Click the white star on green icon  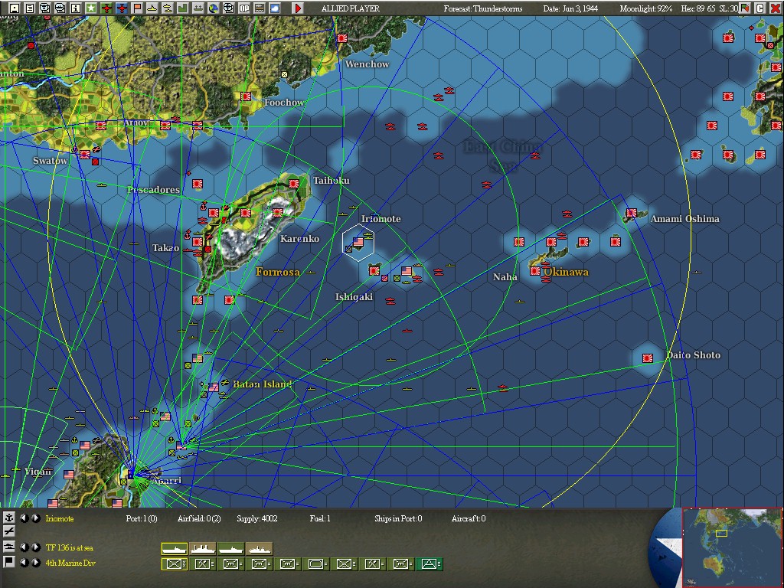point(91,8)
